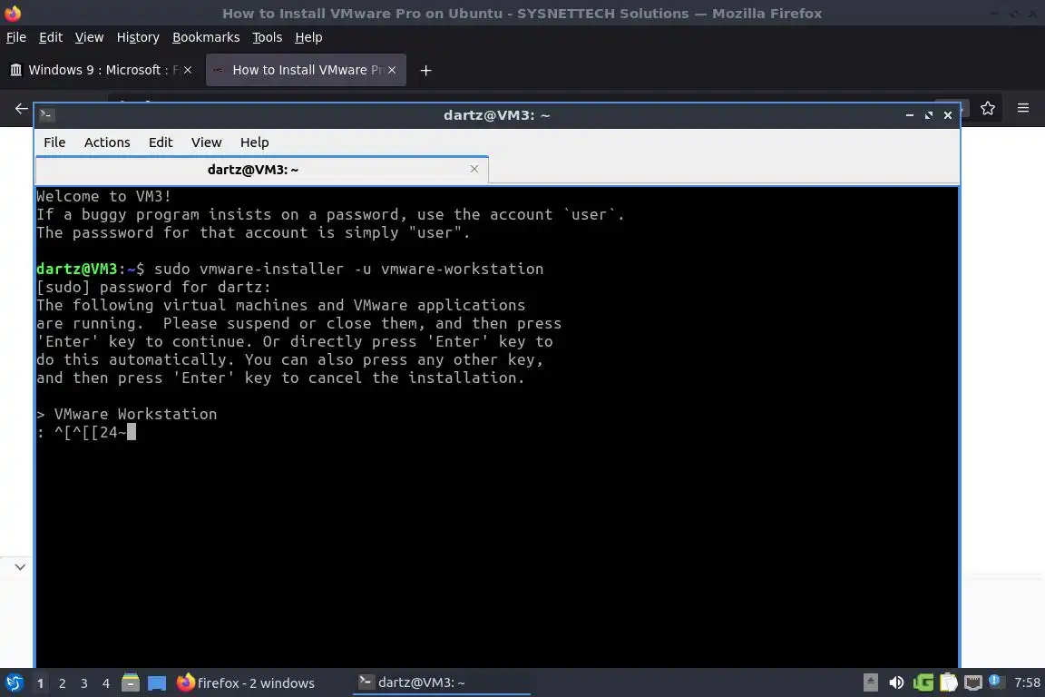
Task: Open the terminal Help menu
Action: point(255,142)
